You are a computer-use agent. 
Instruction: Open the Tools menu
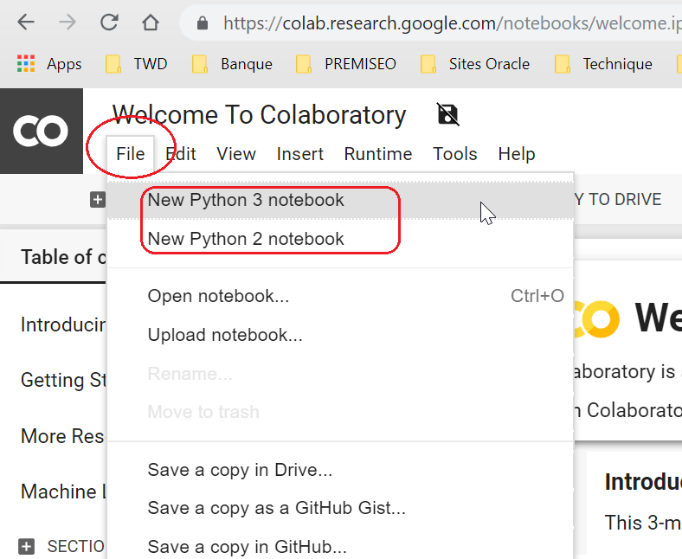click(x=455, y=154)
